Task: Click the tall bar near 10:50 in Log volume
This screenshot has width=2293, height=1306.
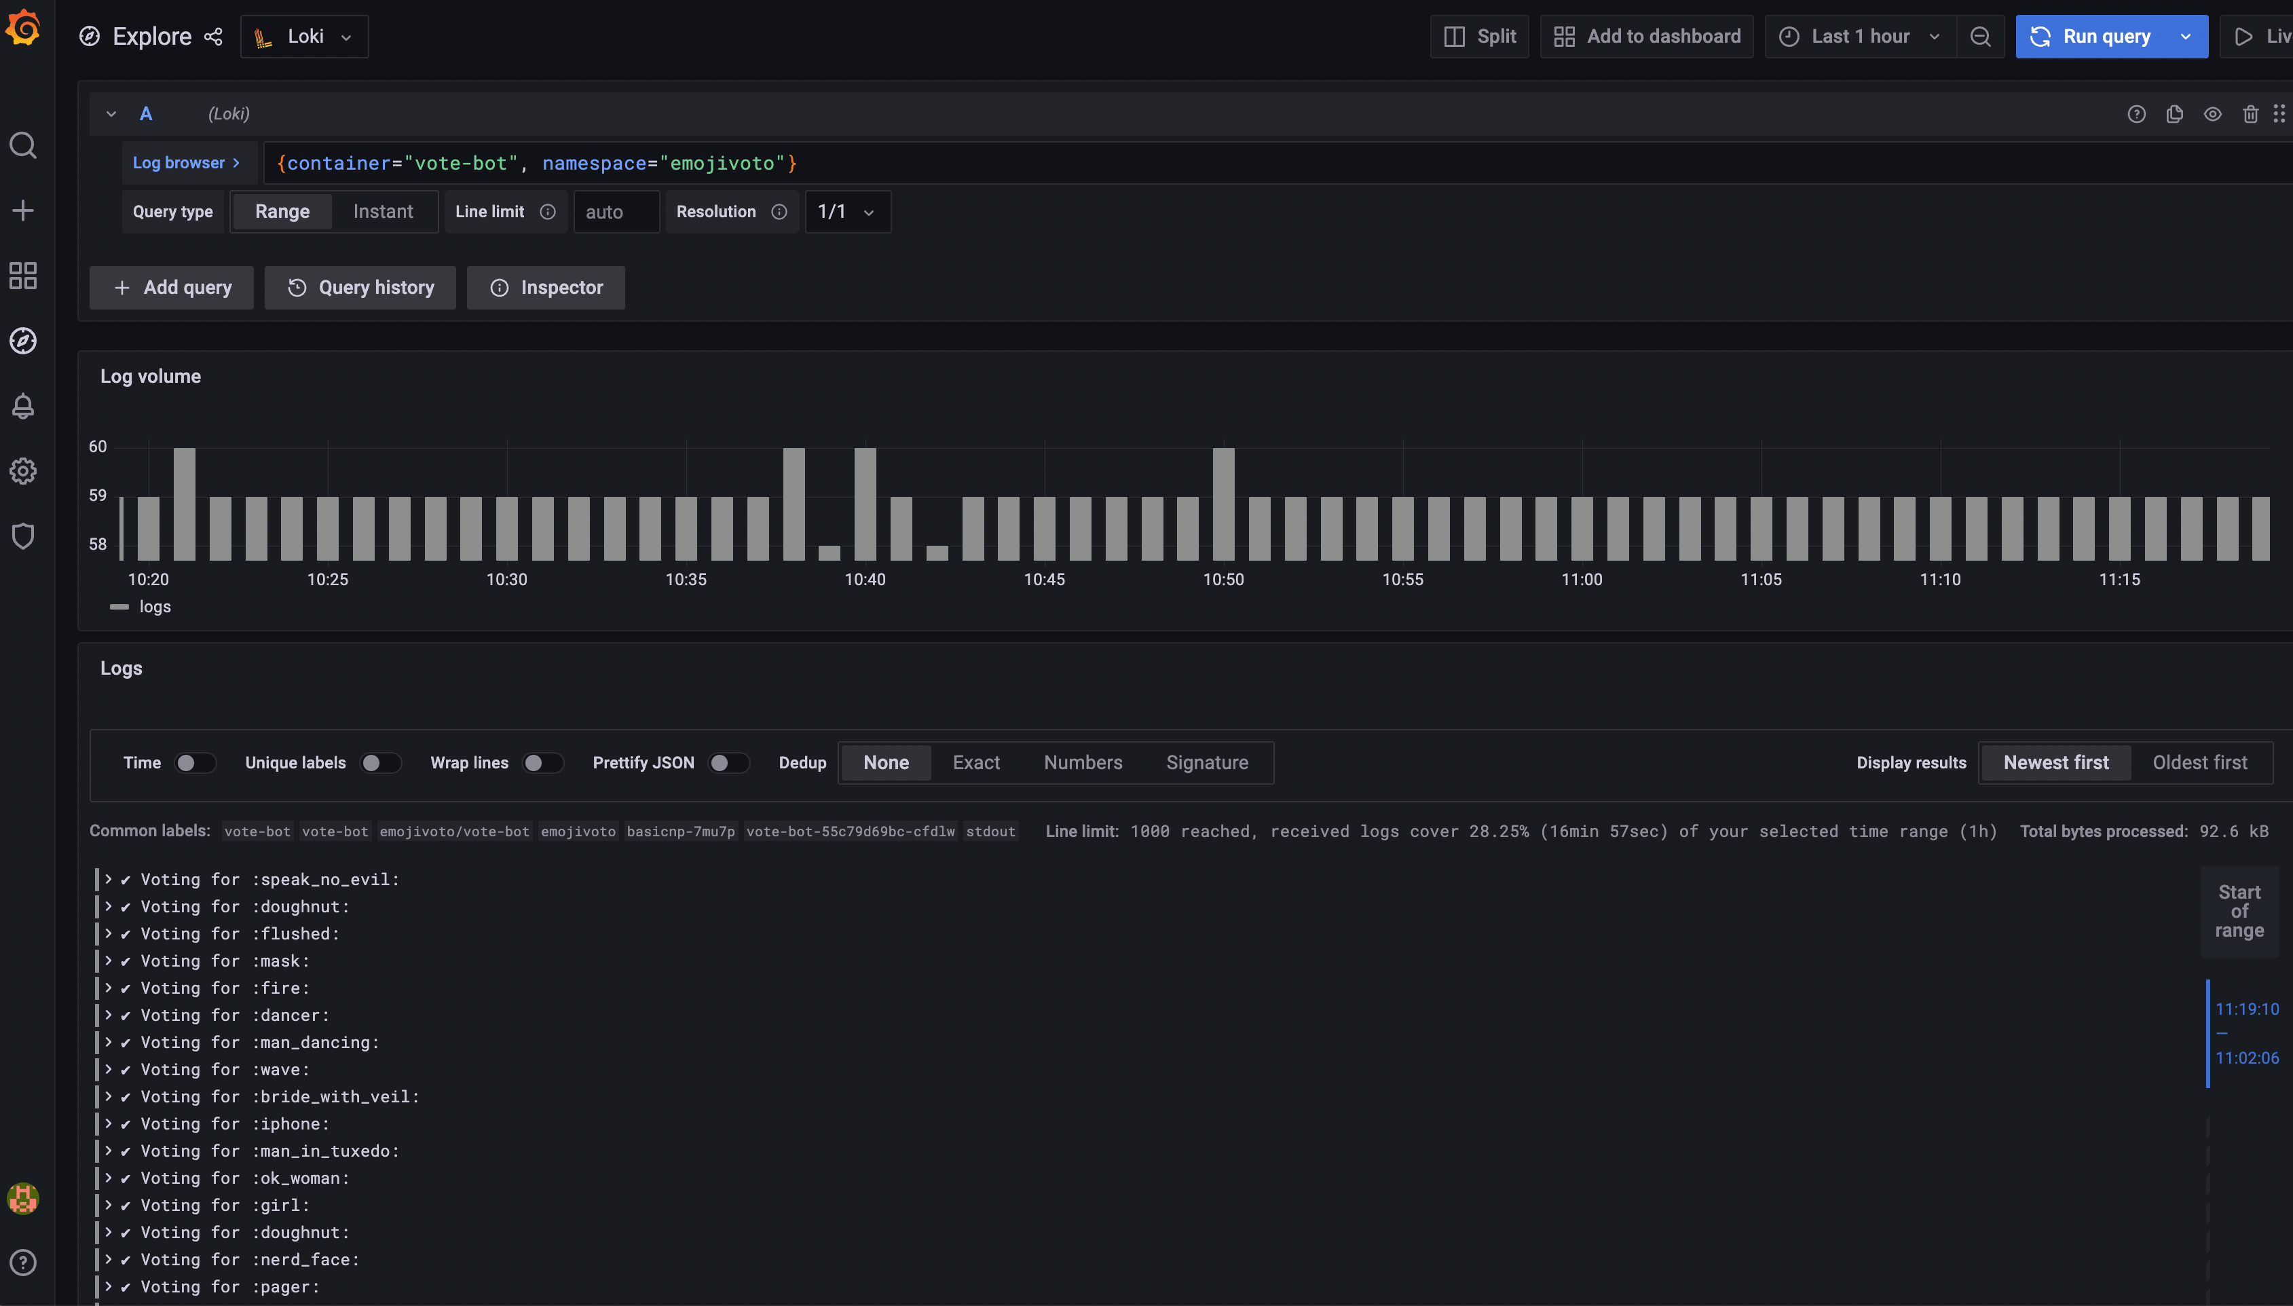Action: pos(1223,504)
